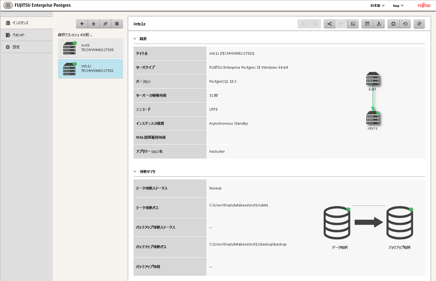Click the edit instance pencil icon
436x281 pixels.
coord(105,24)
